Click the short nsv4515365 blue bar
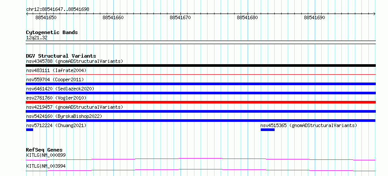Screen dimensions: 388x176 point(268,130)
